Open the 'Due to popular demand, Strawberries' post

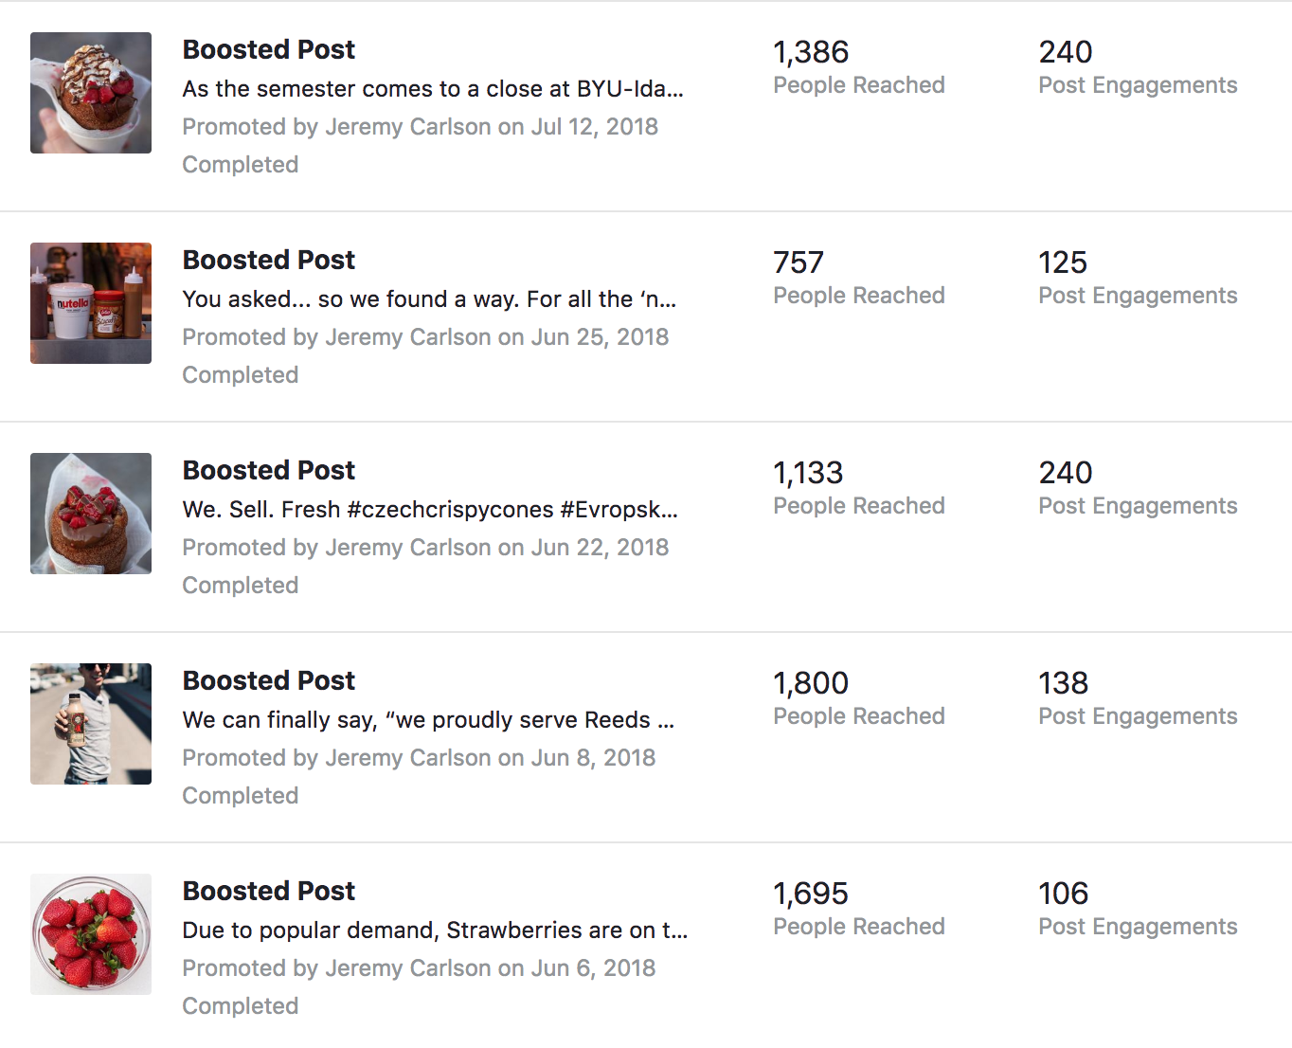click(x=435, y=931)
